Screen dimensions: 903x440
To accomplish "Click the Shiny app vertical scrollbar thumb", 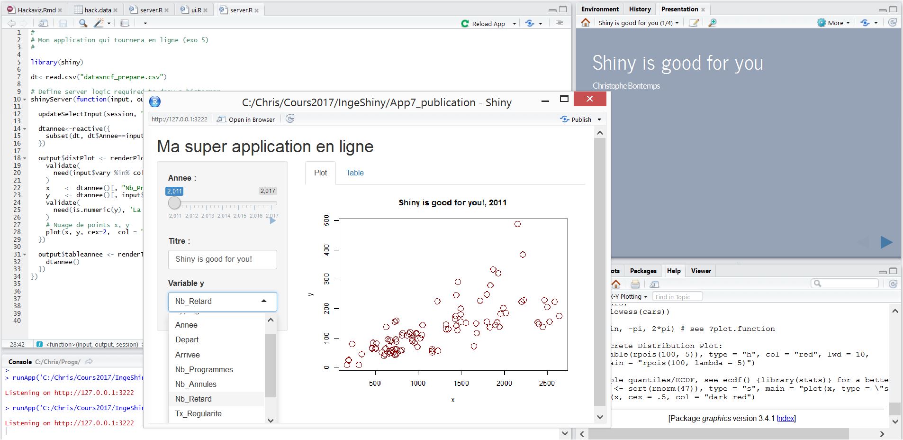I will pos(600,272).
